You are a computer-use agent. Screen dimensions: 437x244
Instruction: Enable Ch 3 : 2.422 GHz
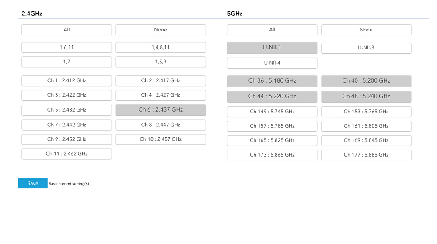pos(66,95)
